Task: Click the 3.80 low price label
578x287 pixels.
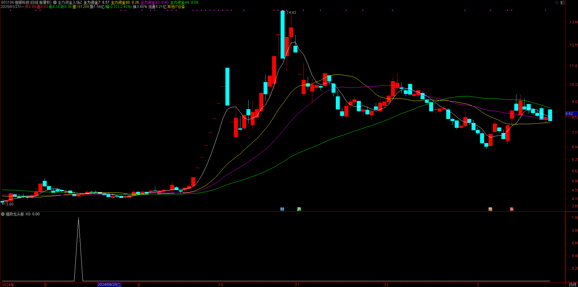Action: [10, 204]
